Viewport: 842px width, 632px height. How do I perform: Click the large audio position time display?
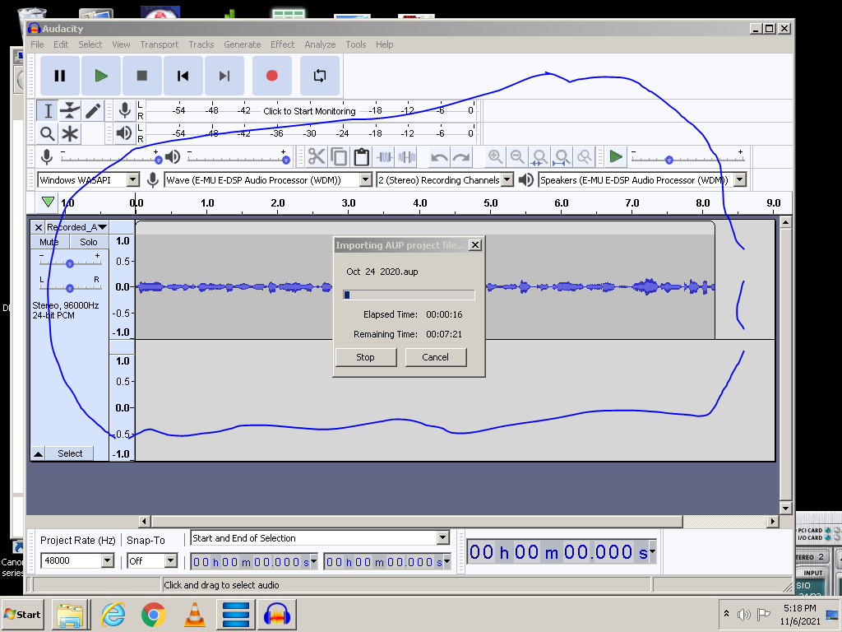(561, 552)
